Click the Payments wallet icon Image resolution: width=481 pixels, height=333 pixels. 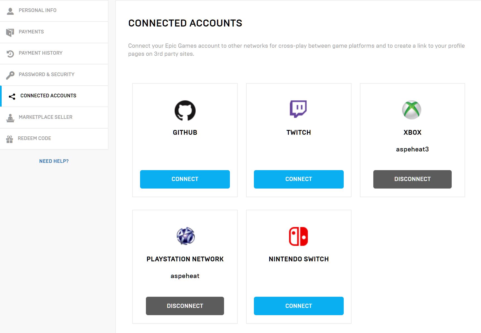10,32
